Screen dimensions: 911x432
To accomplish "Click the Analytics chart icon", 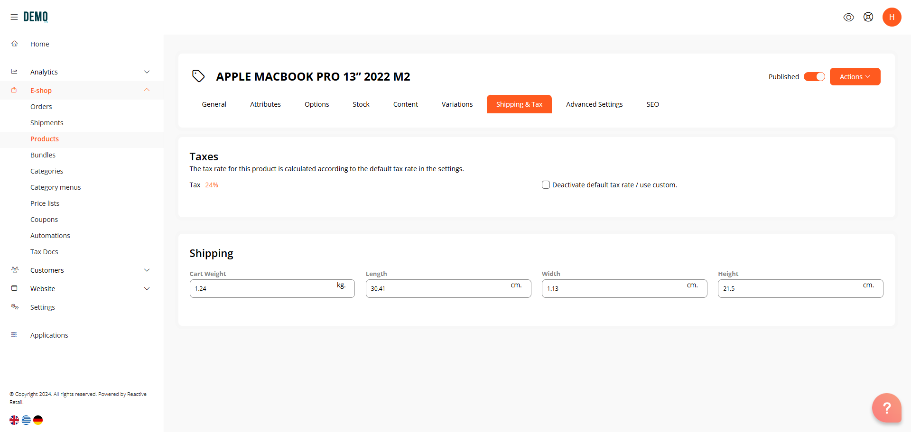I will pyautogui.click(x=15, y=72).
